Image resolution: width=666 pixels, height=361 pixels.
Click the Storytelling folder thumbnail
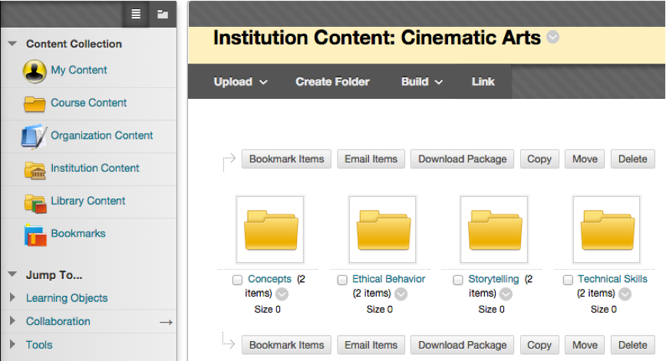tap(493, 229)
